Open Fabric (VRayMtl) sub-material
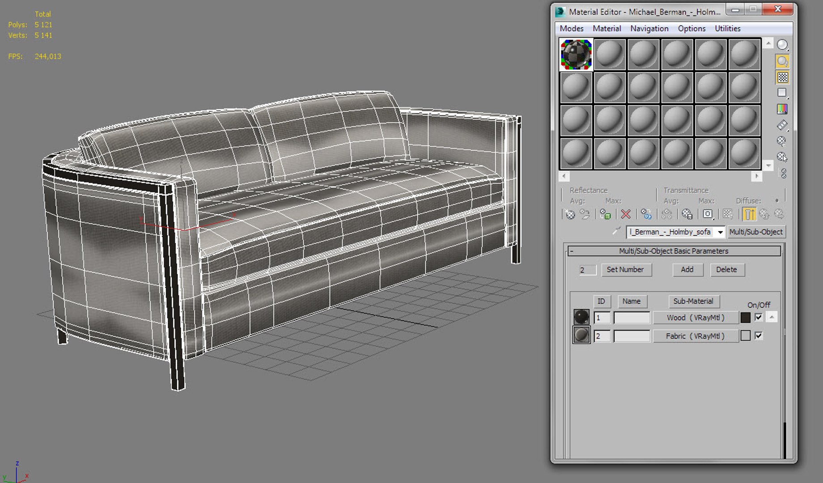 click(696, 336)
